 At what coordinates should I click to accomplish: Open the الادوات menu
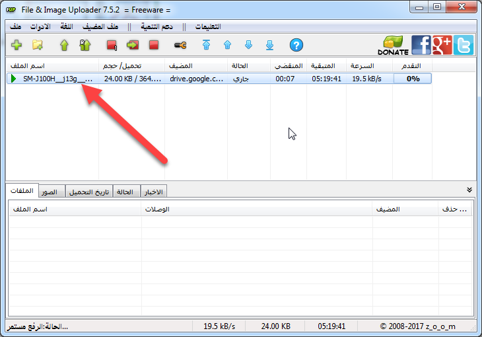click(x=40, y=26)
